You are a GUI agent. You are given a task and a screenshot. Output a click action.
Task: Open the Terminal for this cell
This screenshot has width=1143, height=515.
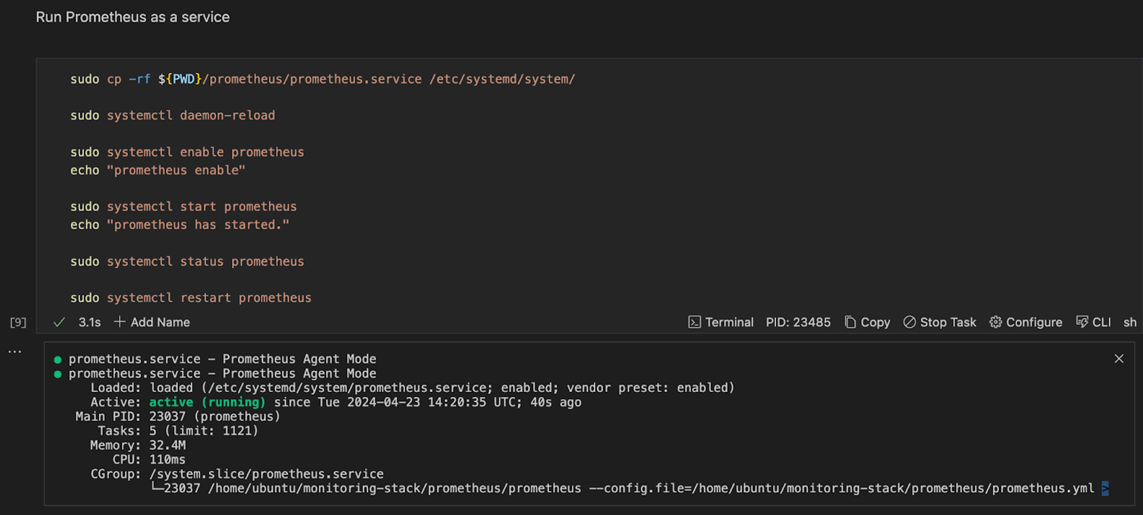tap(721, 322)
